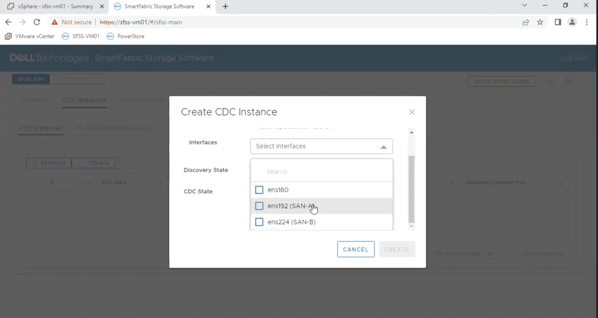598x318 pixels.
Task: Click the disabled CREATE button in dialog
Action: click(x=397, y=249)
